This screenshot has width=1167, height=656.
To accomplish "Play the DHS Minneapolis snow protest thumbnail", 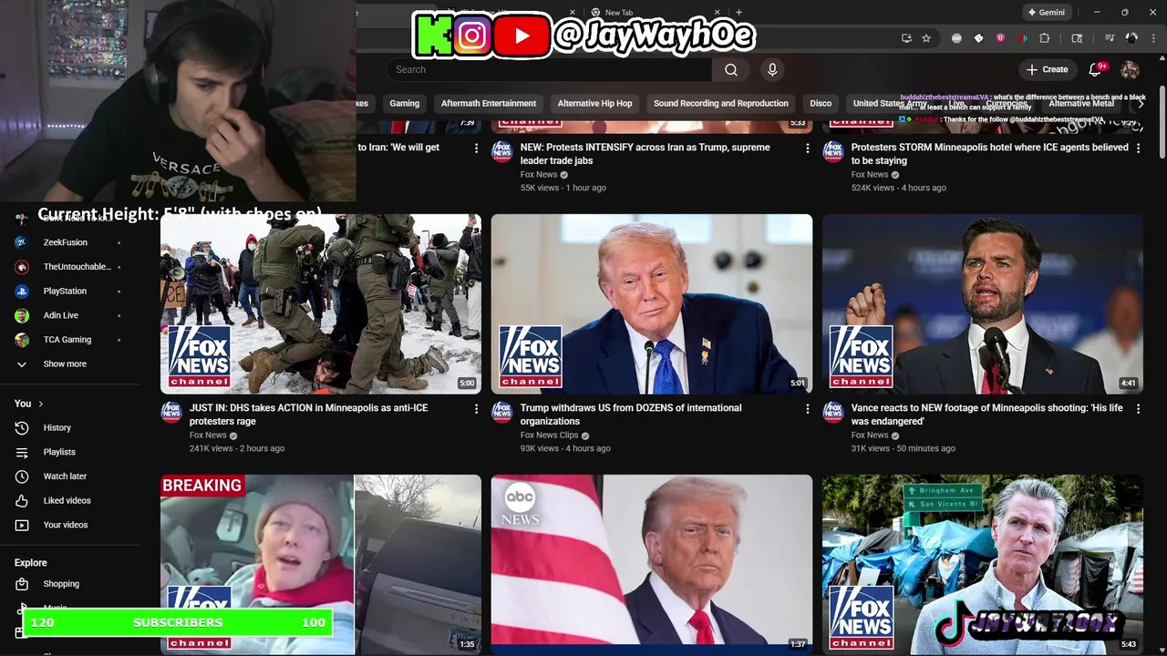I will click(x=321, y=304).
